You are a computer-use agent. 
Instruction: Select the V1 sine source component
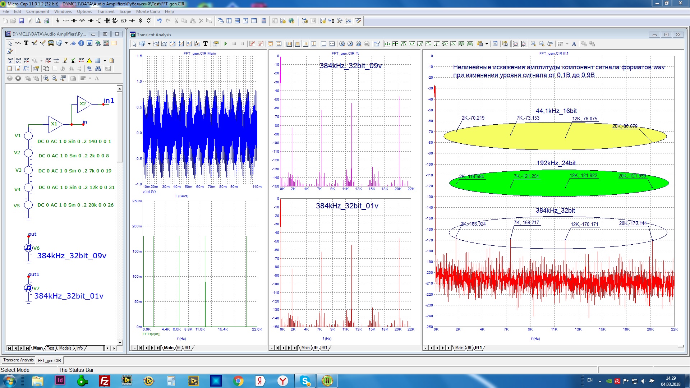tap(28, 136)
